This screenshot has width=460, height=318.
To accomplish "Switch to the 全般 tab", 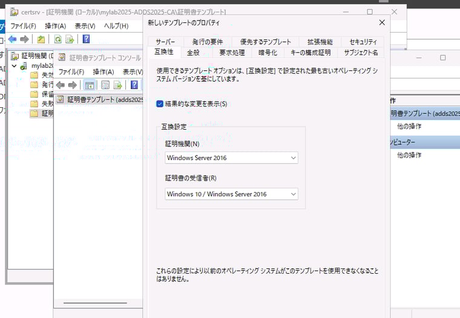I will click(x=193, y=53).
